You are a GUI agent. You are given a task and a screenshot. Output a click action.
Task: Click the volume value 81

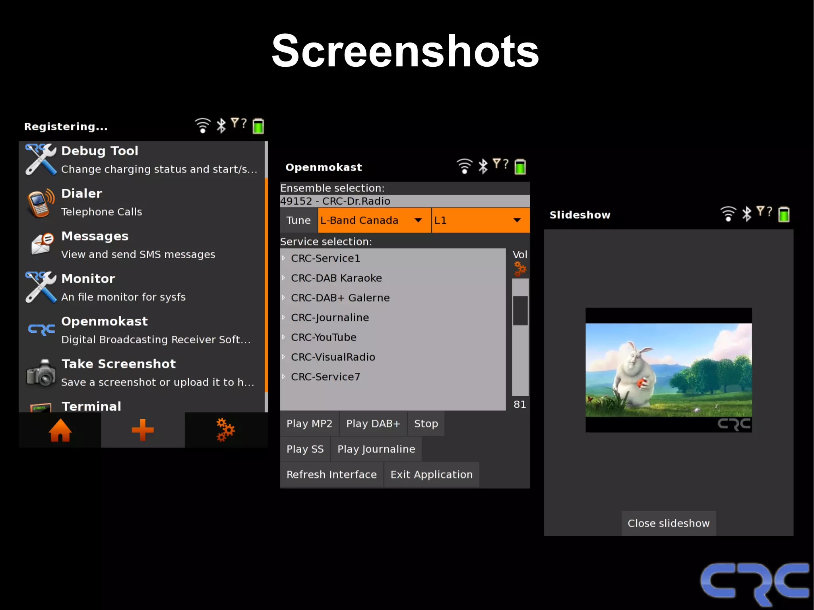click(x=519, y=405)
